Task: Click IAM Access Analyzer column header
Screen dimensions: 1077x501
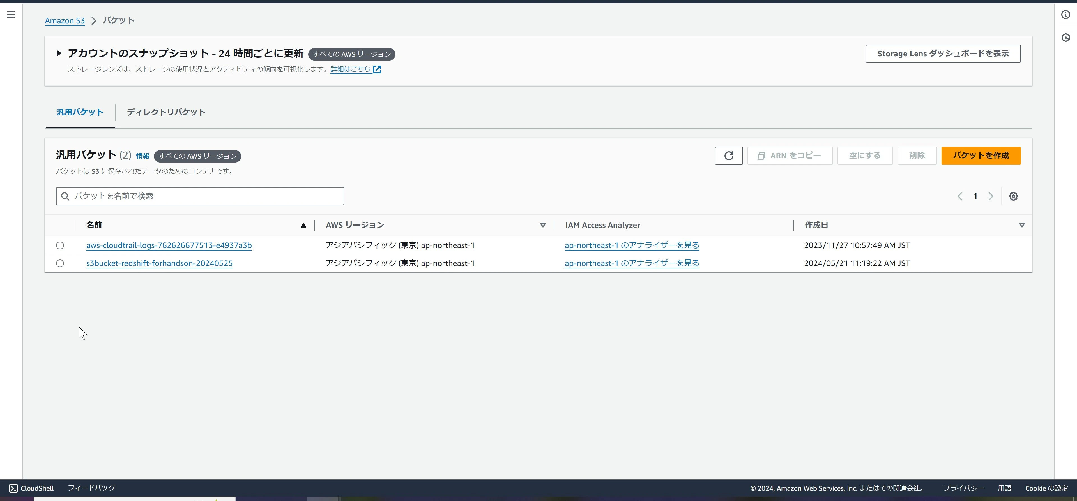Action: point(602,225)
